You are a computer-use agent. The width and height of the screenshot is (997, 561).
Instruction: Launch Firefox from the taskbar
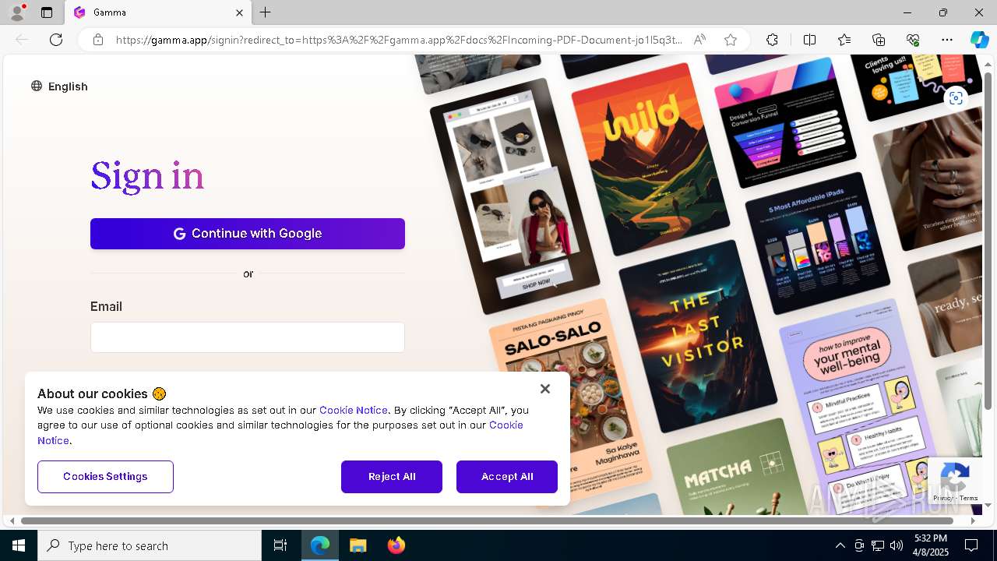[x=396, y=545]
